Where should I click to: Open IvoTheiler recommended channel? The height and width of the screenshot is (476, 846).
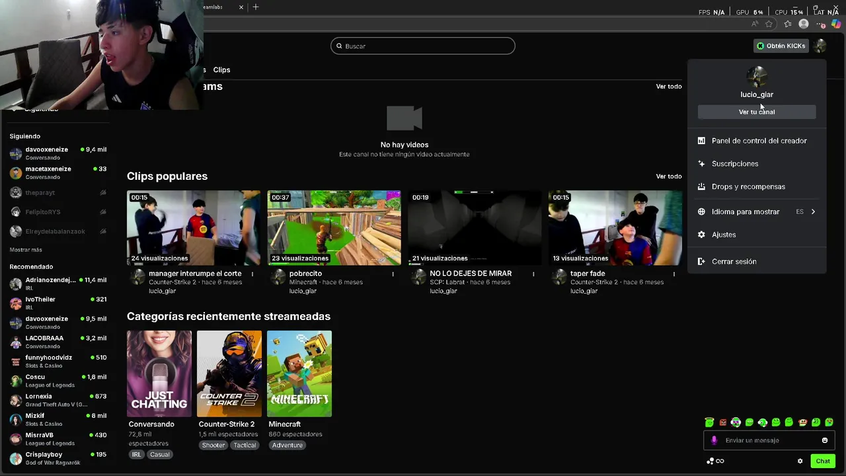coord(58,303)
